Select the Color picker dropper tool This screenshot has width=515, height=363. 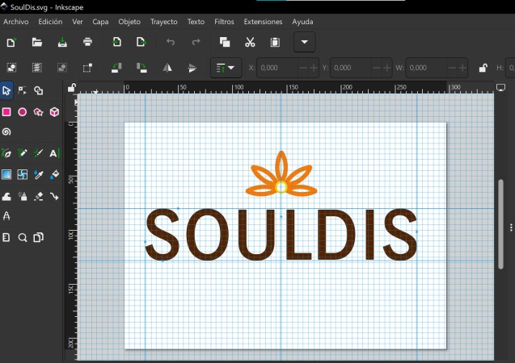[39, 174]
